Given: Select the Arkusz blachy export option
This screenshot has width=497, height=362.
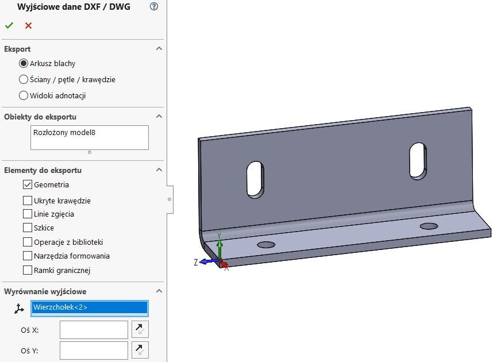Looking at the screenshot, I should 23,63.
